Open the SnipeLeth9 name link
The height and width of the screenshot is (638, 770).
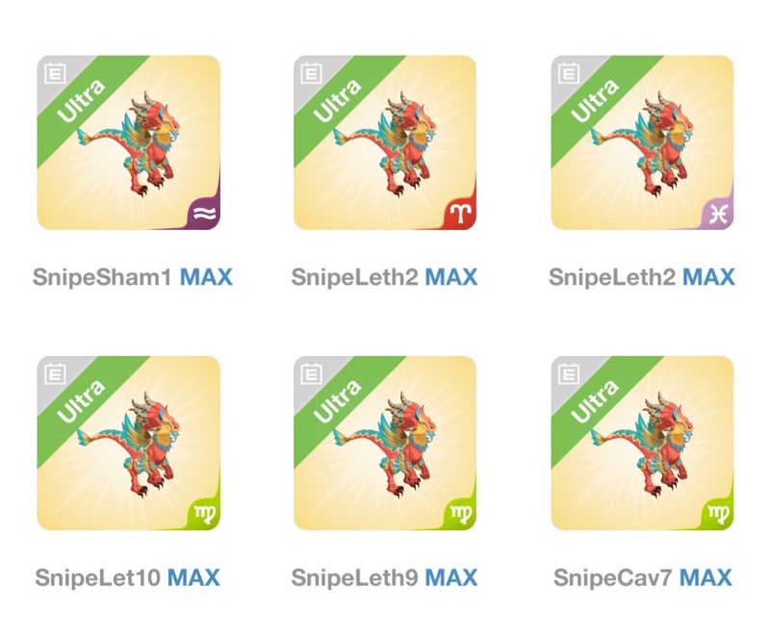(x=354, y=577)
